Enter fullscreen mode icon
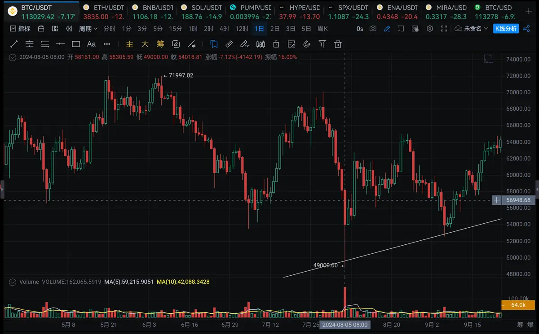 pos(444,29)
